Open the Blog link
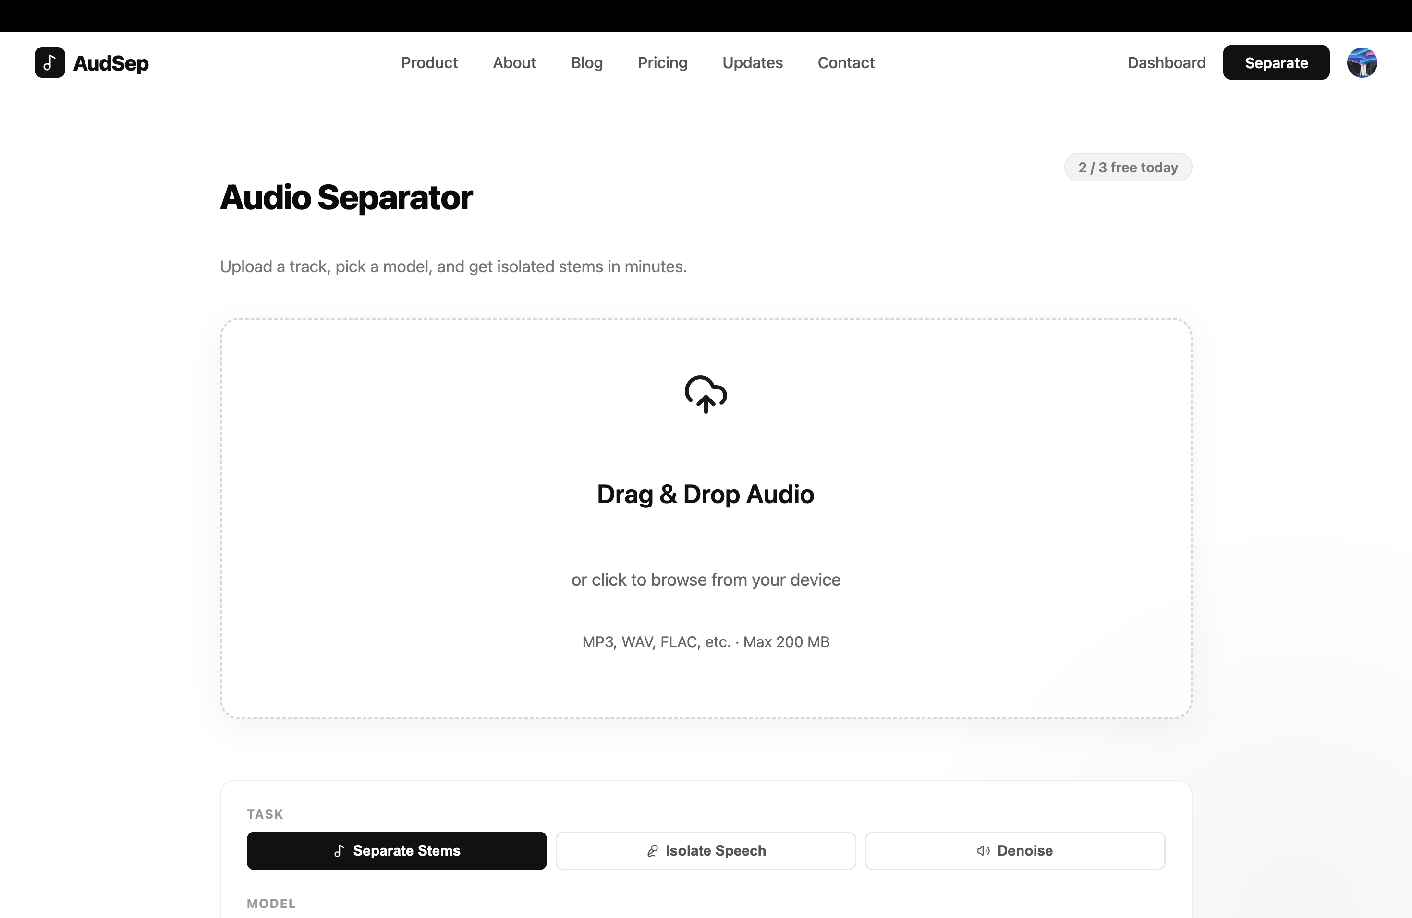The image size is (1412, 918). pyautogui.click(x=586, y=62)
